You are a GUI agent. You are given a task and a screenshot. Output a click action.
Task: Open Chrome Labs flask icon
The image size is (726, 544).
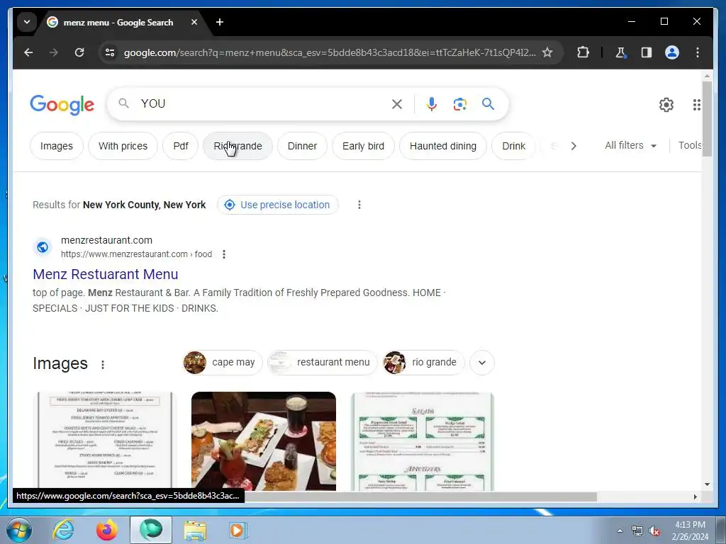620,52
